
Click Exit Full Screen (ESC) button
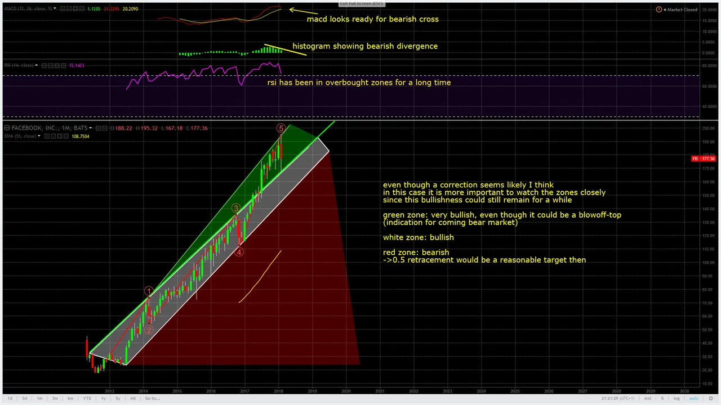[x=360, y=3]
